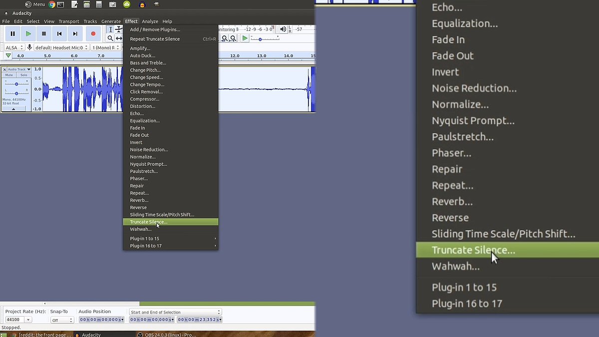Click the Play-at-Speed green arrow
The image size is (599, 337).
tap(245, 38)
